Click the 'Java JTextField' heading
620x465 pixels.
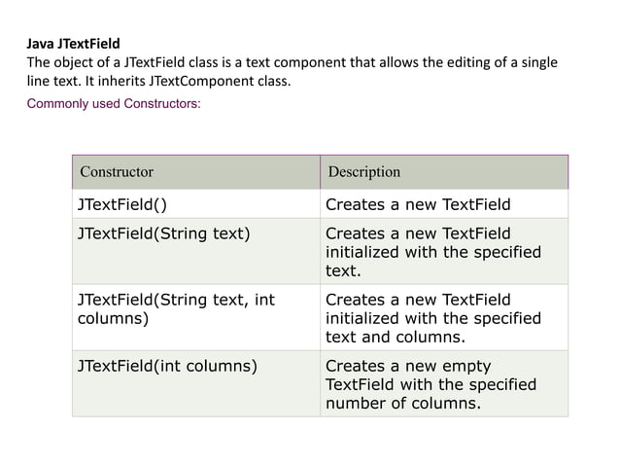(73, 45)
